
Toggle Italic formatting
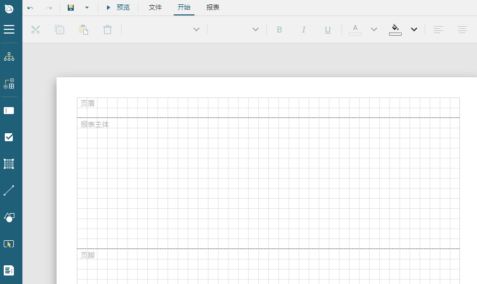point(304,29)
